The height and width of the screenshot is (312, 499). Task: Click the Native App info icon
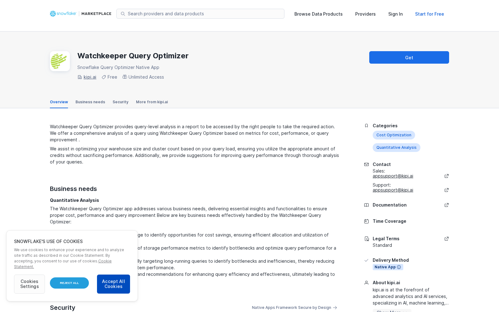pos(399,267)
